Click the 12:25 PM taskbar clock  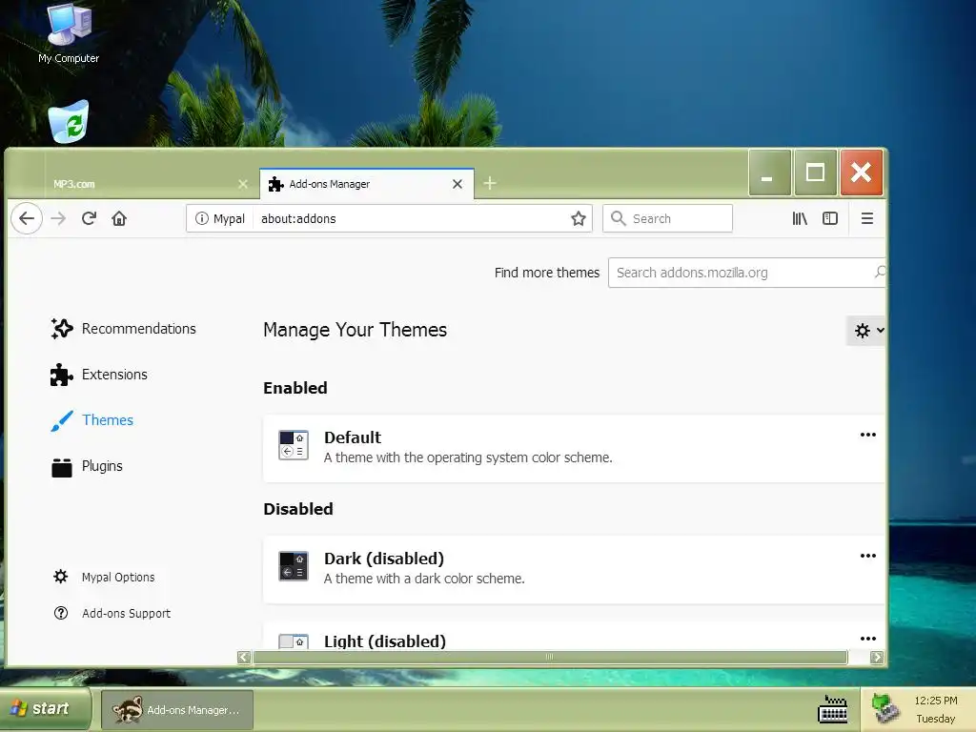point(936,701)
